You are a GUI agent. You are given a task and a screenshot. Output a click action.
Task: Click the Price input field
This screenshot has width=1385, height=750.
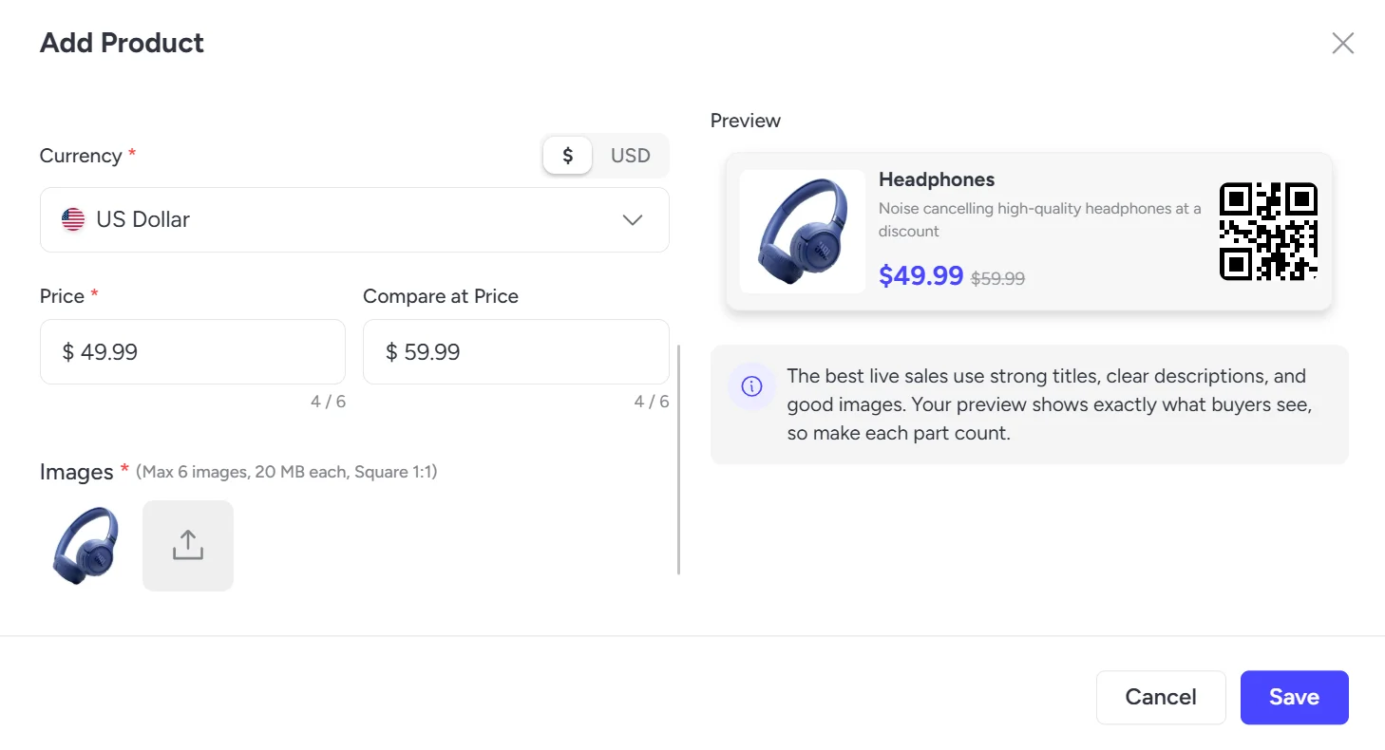click(193, 351)
